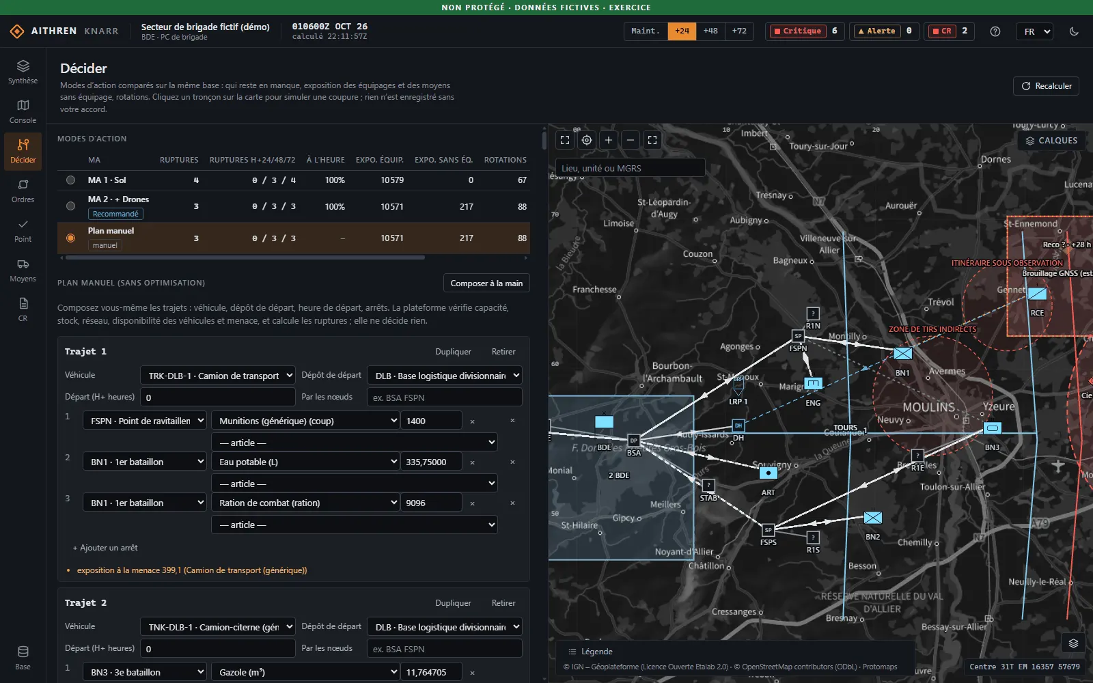Click Dupliquer for Trajet 1

pos(453,352)
